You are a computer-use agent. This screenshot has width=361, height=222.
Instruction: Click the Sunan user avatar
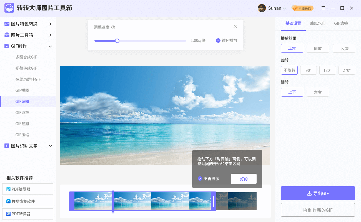point(262,8)
